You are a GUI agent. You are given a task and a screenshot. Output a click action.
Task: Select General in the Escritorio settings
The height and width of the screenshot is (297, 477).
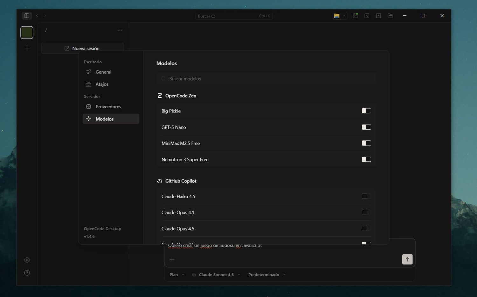[x=103, y=72]
